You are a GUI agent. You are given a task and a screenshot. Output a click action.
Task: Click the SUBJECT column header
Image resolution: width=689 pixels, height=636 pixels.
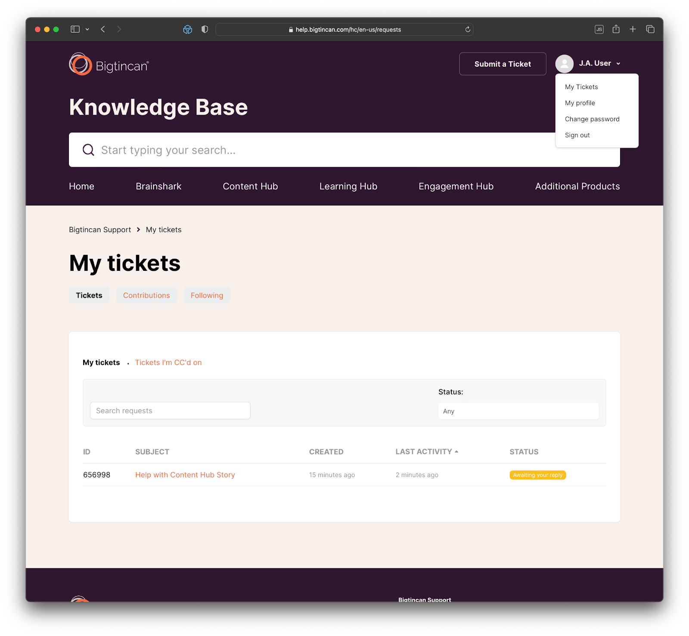[152, 452]
